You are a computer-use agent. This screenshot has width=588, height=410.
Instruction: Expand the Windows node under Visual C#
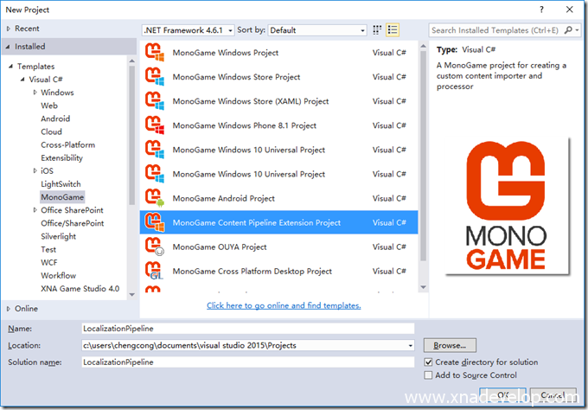pos(35,93)
